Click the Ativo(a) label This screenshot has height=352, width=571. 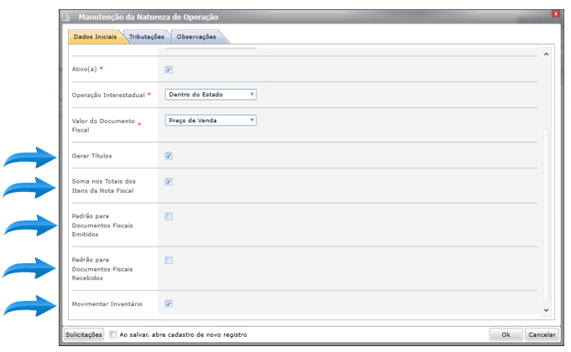[x=84, y=70]
